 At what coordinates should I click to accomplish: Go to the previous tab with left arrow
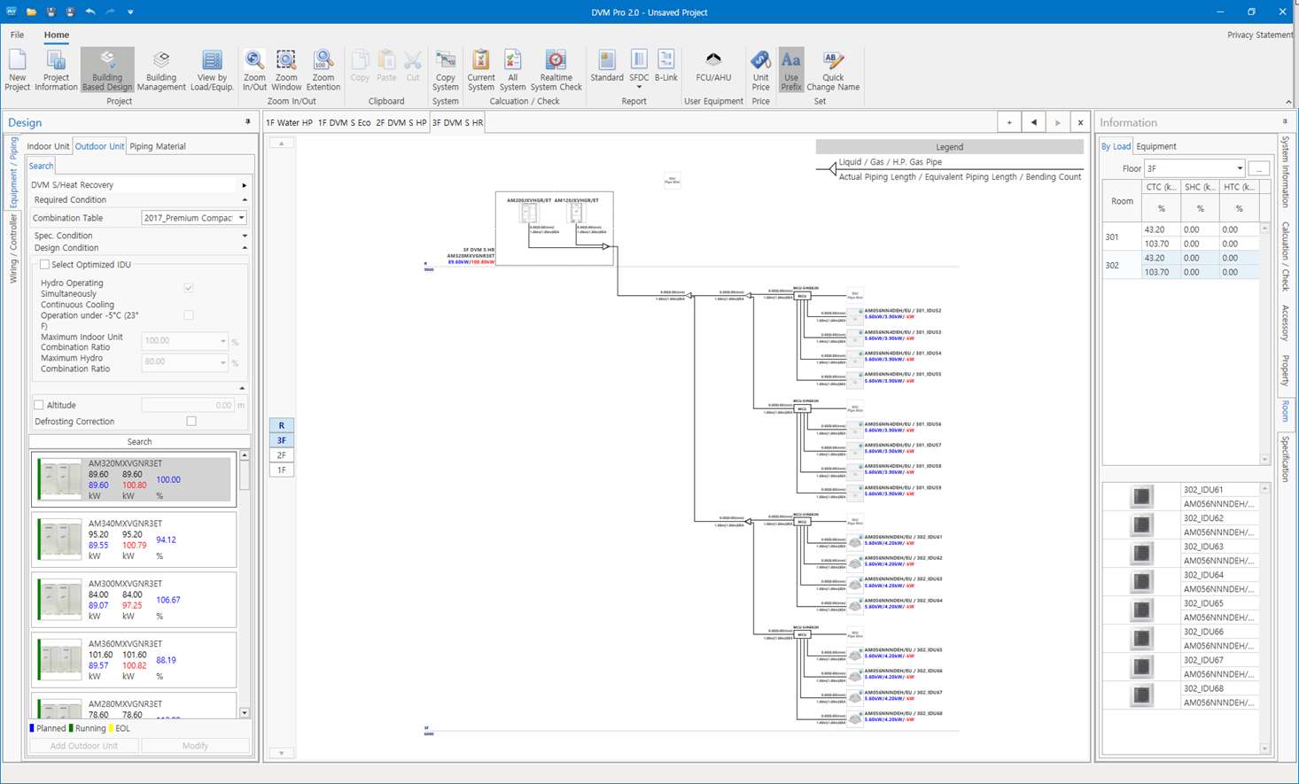tap(1033, 122)
